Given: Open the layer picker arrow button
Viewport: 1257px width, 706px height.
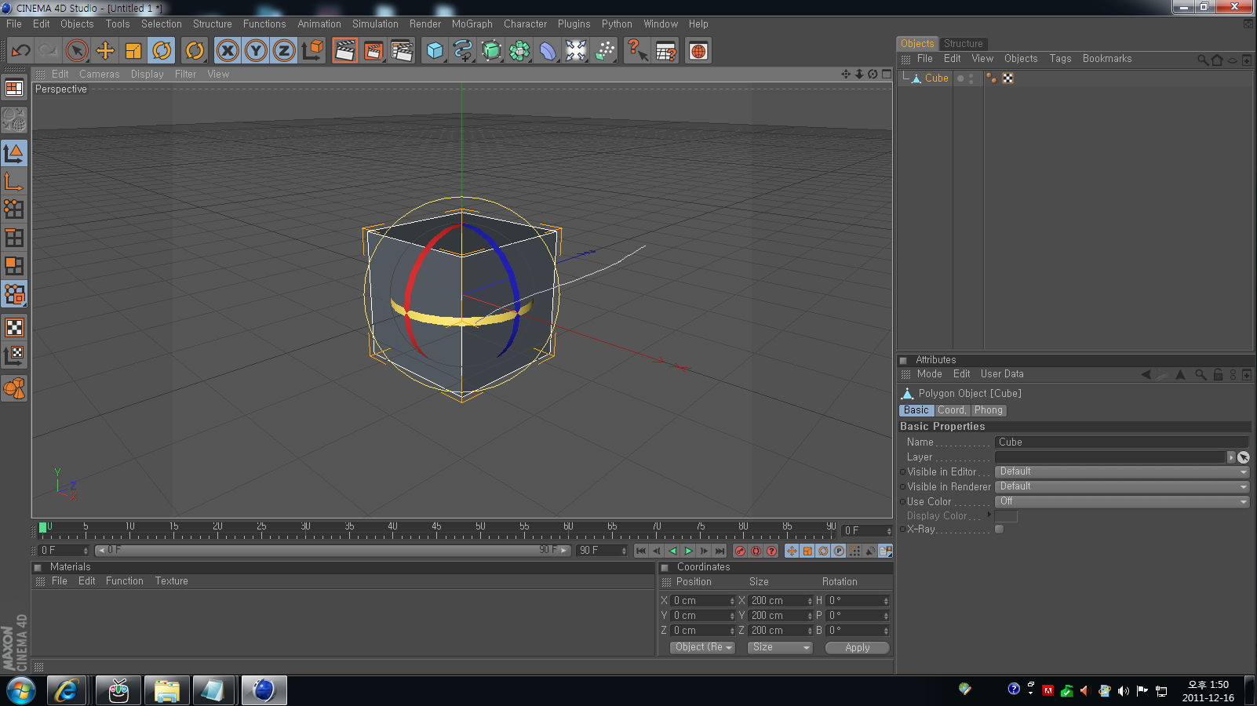Looking at the screenshot, I should click(1231, 457).
